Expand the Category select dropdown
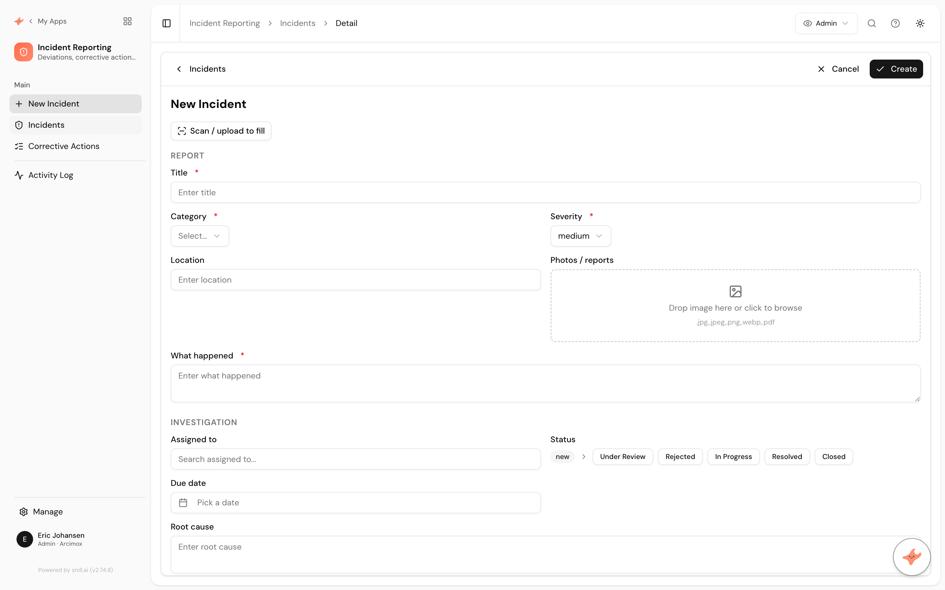Image resolution: width=945 pixels, height=590 pixels. (200, 236)
